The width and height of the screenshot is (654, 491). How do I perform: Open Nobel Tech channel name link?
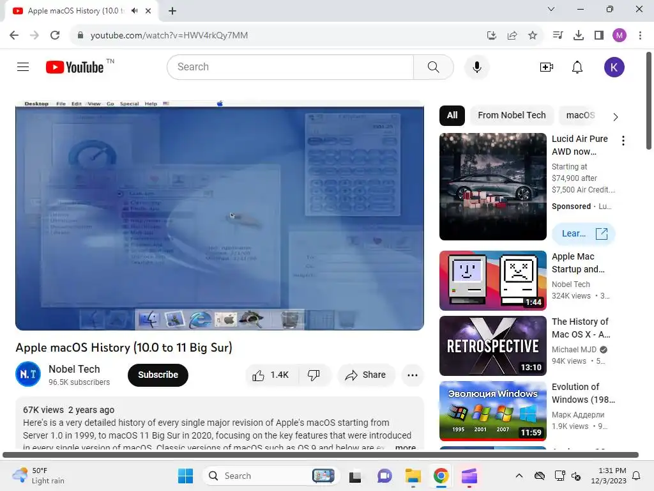click(74, 369)
